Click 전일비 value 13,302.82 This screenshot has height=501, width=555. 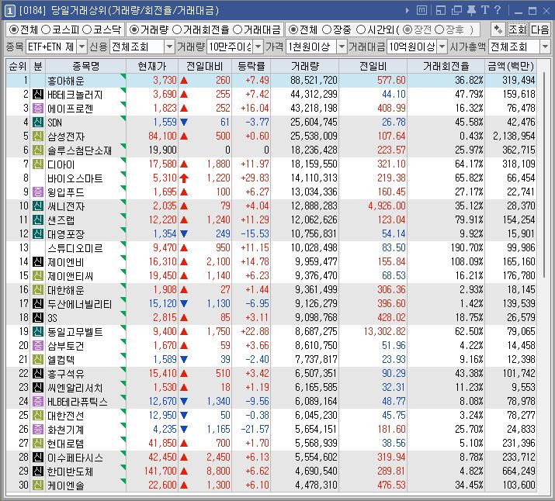[x=385, y=332]
